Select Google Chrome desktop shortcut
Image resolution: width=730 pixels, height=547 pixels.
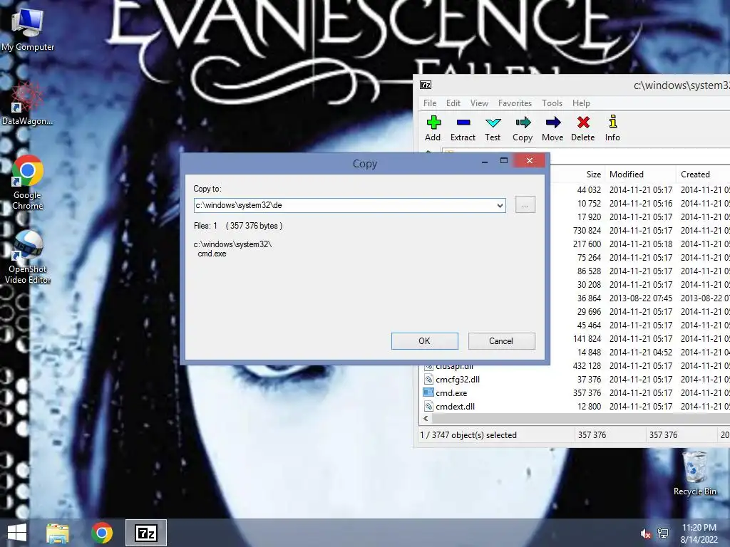(x=28, y=183)
